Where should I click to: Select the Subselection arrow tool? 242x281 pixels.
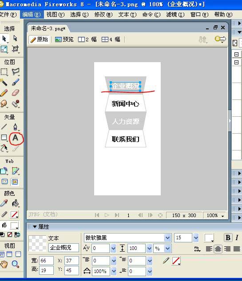coord(16,38)
